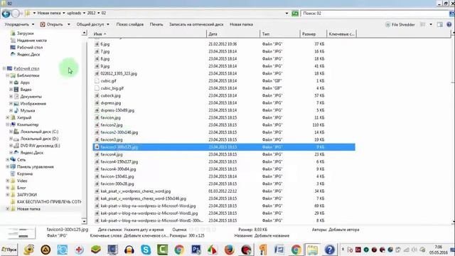The image size is (455, 256).
Task: Sort by the Тип column header
Action: [x=279, y=34]
